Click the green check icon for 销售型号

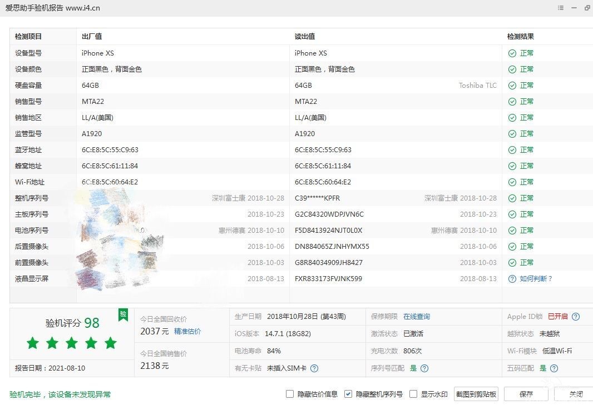[x=512, y=102]
